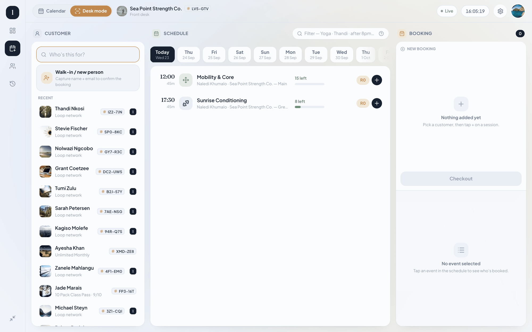Open the calendar-plus booking icon in sidebar
532x332 pixels.
coord(13,48)
